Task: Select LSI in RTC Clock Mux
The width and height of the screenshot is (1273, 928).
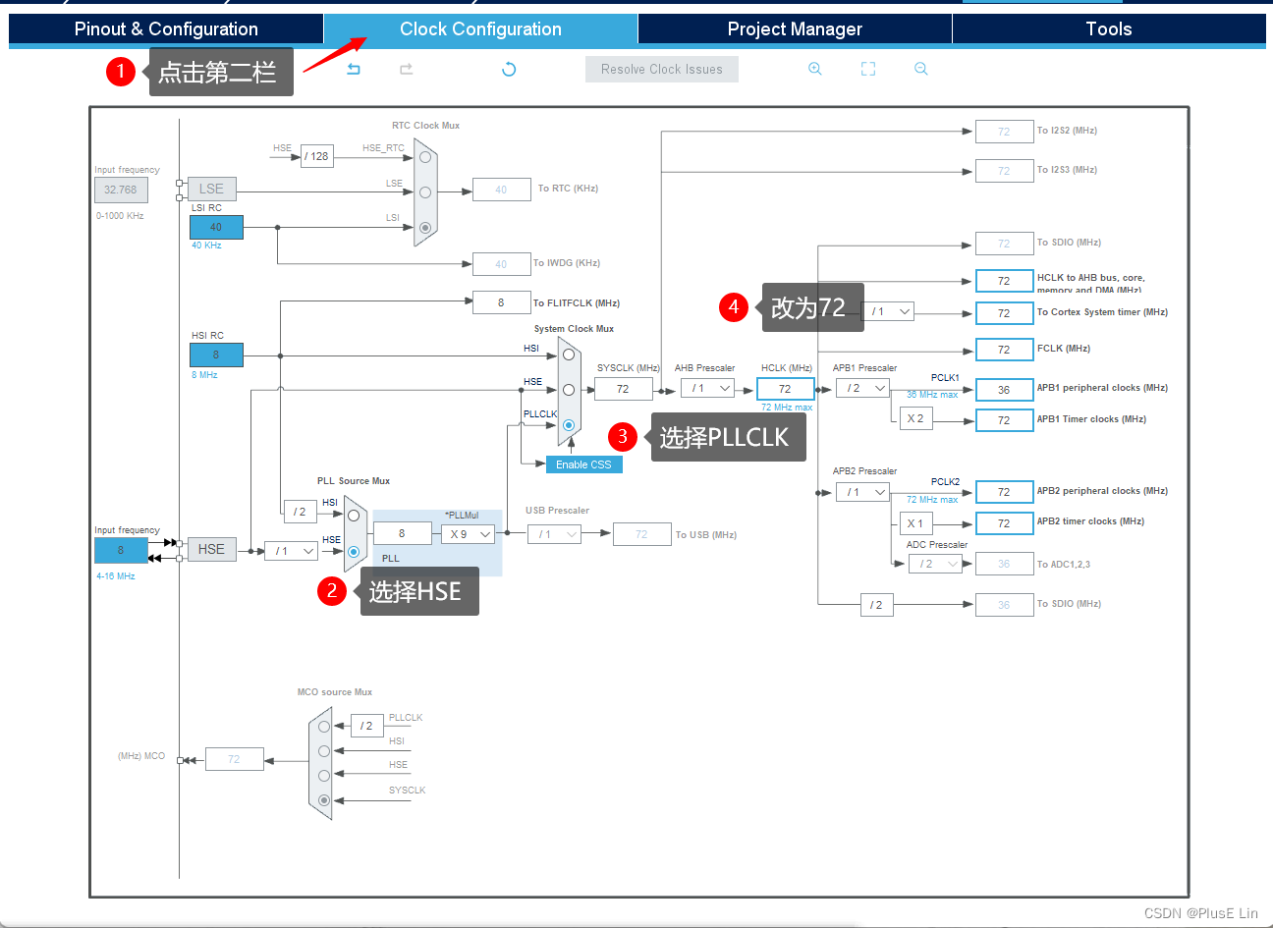Action: tap(425, 227)
